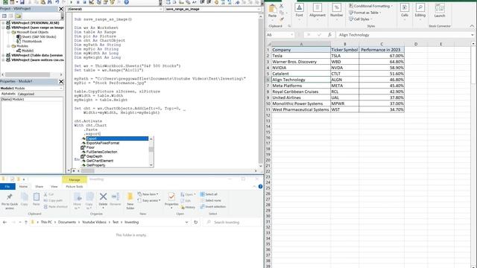Open the (General) object dropdown in code window
This screenshot has height=268, width=477.
click(x=161, y=9)
